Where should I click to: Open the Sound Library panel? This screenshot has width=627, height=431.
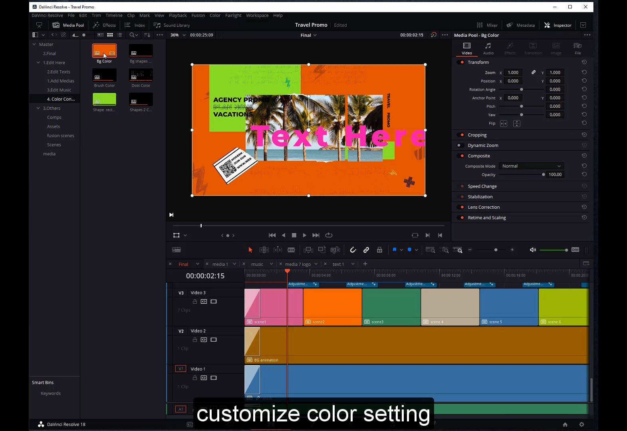pos(172,25)
